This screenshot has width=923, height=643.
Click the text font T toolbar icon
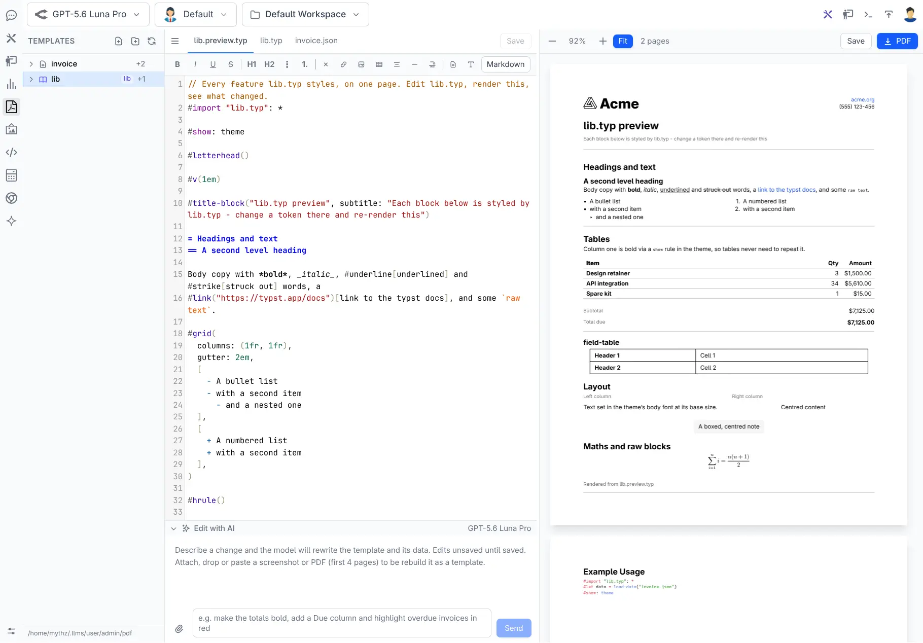pos(471,64)
